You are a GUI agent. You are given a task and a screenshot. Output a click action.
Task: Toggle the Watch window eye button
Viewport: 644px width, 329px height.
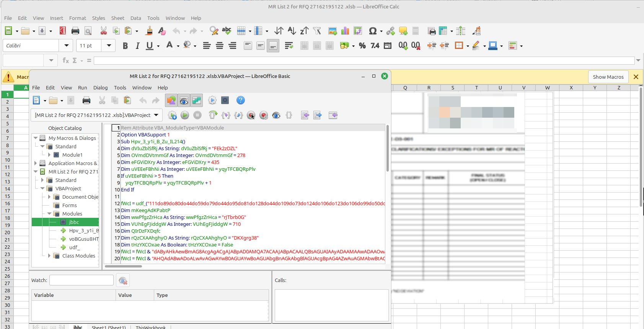(184, 100)
